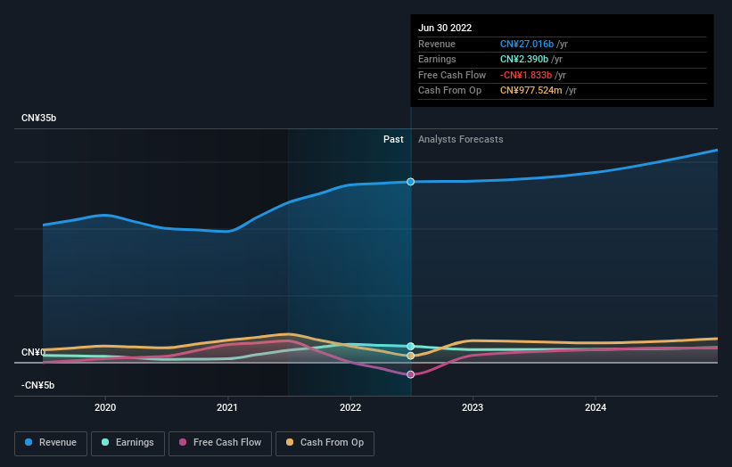The image size is (732, 467).
Task: Click the Revenue row label in tooltip
Action: (437, 44)
